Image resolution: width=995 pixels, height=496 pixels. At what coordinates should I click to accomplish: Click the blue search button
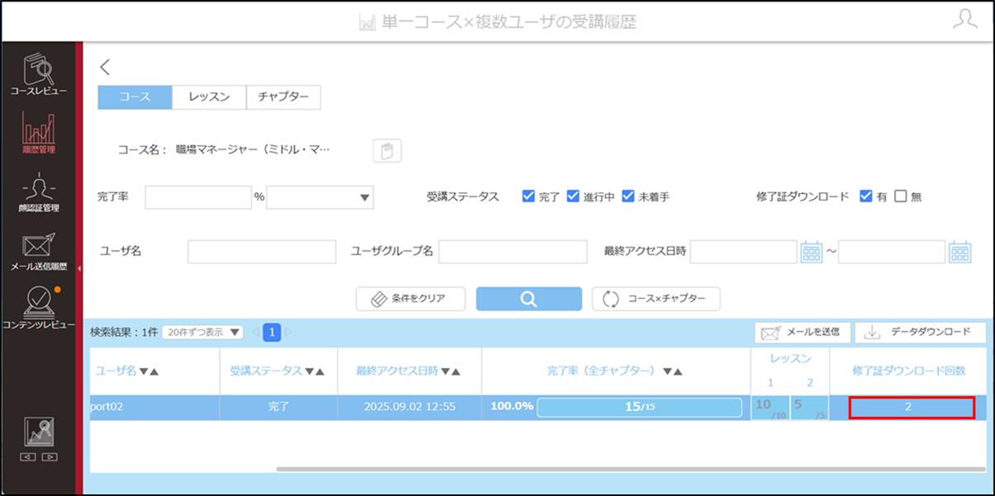[529, 299]
